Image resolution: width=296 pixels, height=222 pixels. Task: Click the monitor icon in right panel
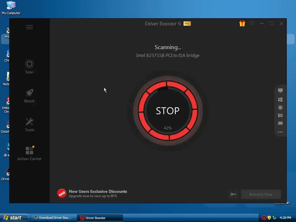tap(280, 90)
